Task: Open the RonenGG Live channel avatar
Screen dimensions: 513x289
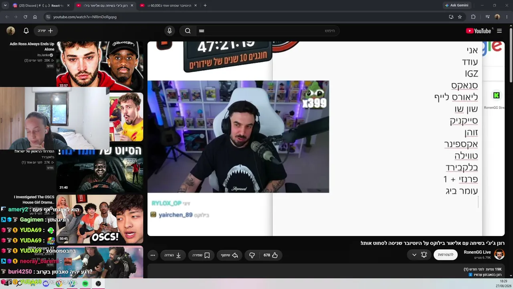Action: pyautogui.click(x=499, y=254)
